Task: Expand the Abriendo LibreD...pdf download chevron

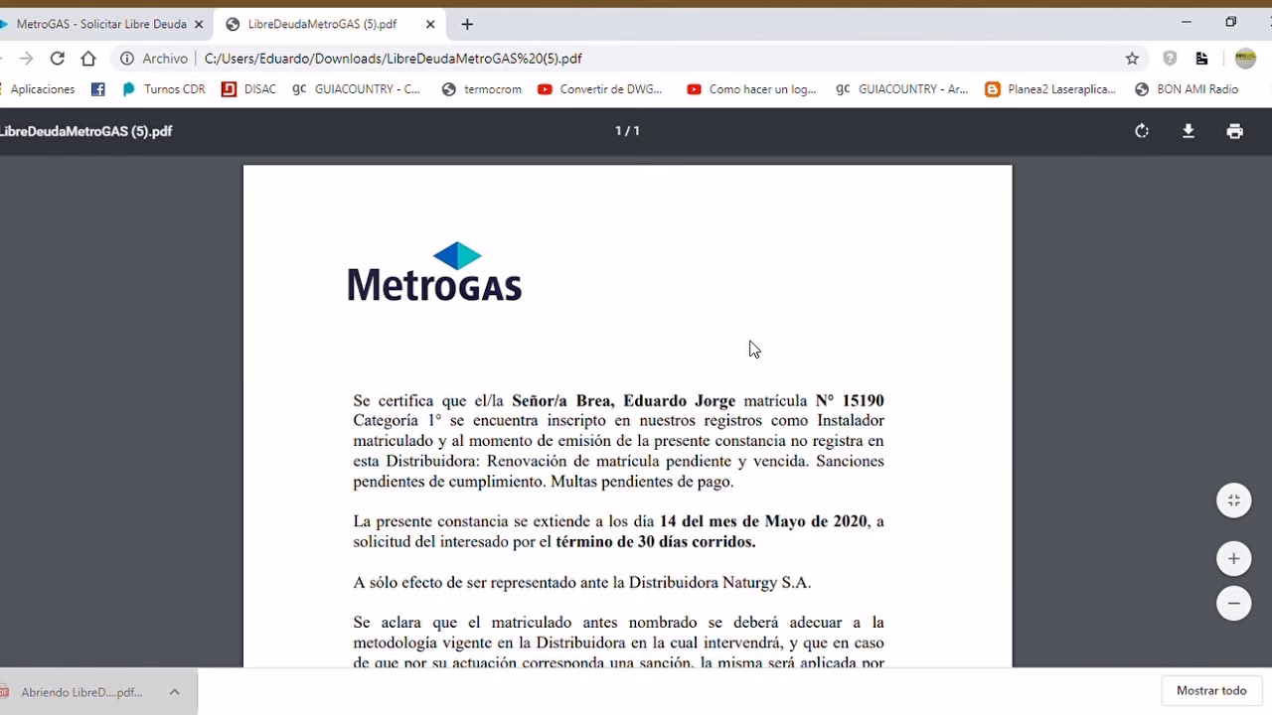Action: tap(175, 691)
